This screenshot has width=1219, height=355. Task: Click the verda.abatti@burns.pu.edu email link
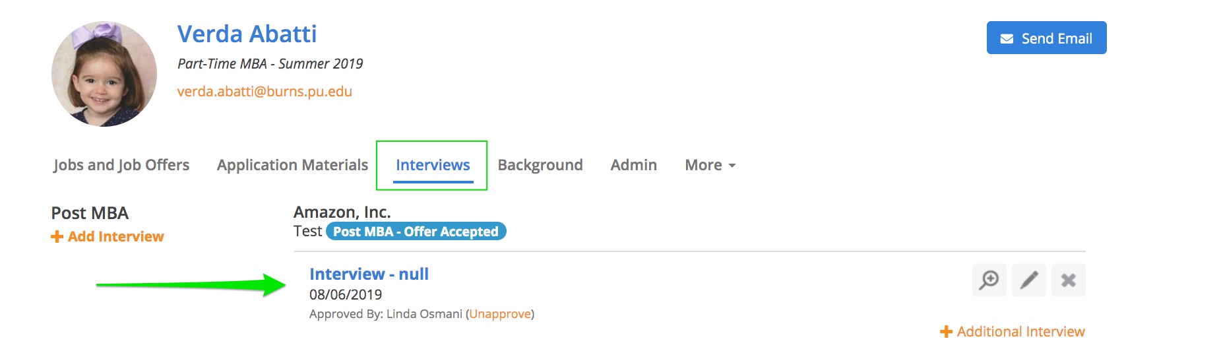265,92
